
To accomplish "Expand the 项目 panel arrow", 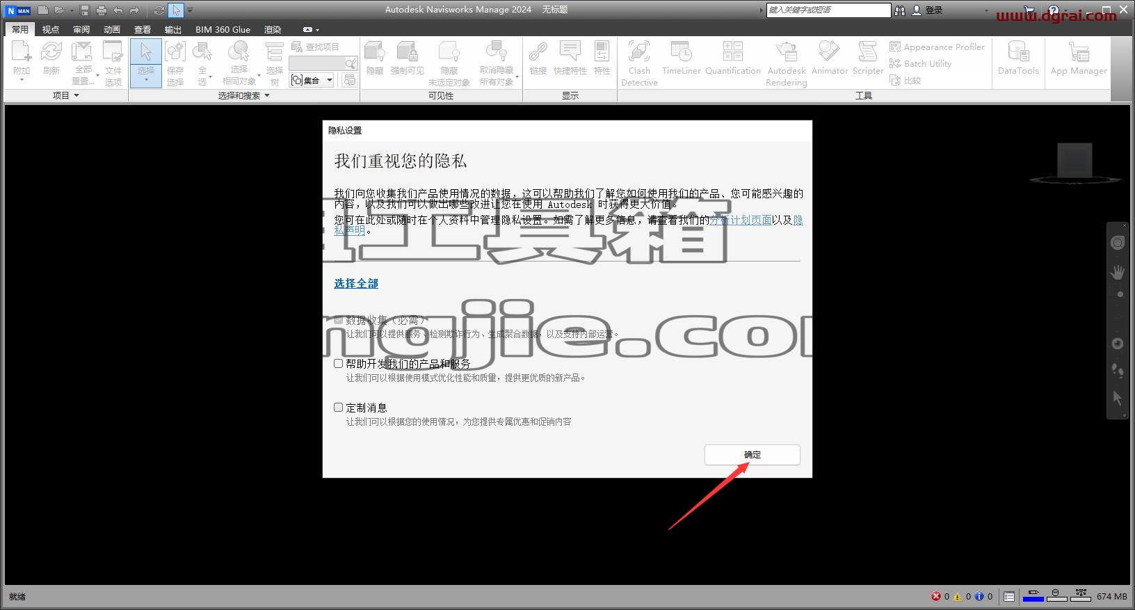I will (x=77, y=95).
